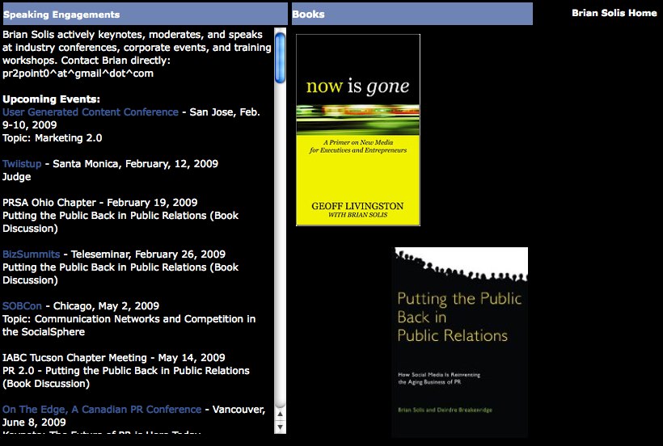Open the Brian Solis Home link
663x446 pixels.
pyautogui.click(x=614, y=13)
